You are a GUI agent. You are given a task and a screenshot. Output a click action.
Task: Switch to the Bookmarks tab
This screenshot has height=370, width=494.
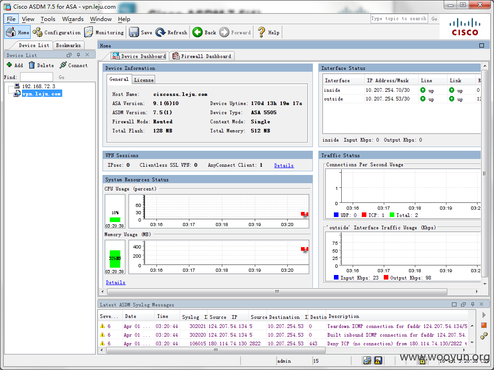[x=68, y=45]
